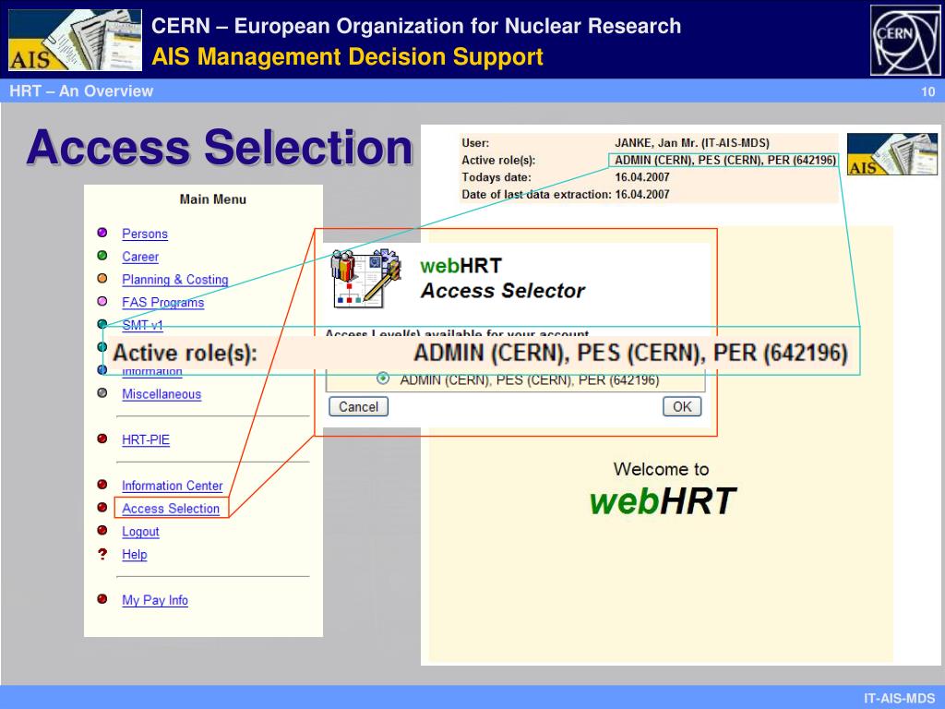The height and width of the screenshot is (709, 945).
Task: Click the red bullet beside Access Selection
Action: pyautogui.click(x=102, y=508)
